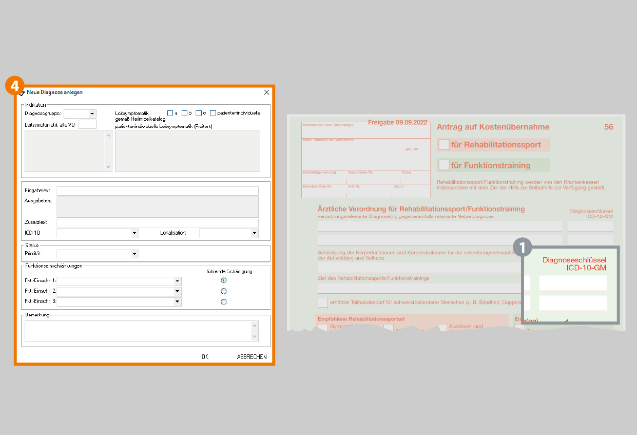This screenshot has width=637, height=435.
Task: Expand the ICD 10 combo box
Action: pyautogui.click(x=134, y=233)
